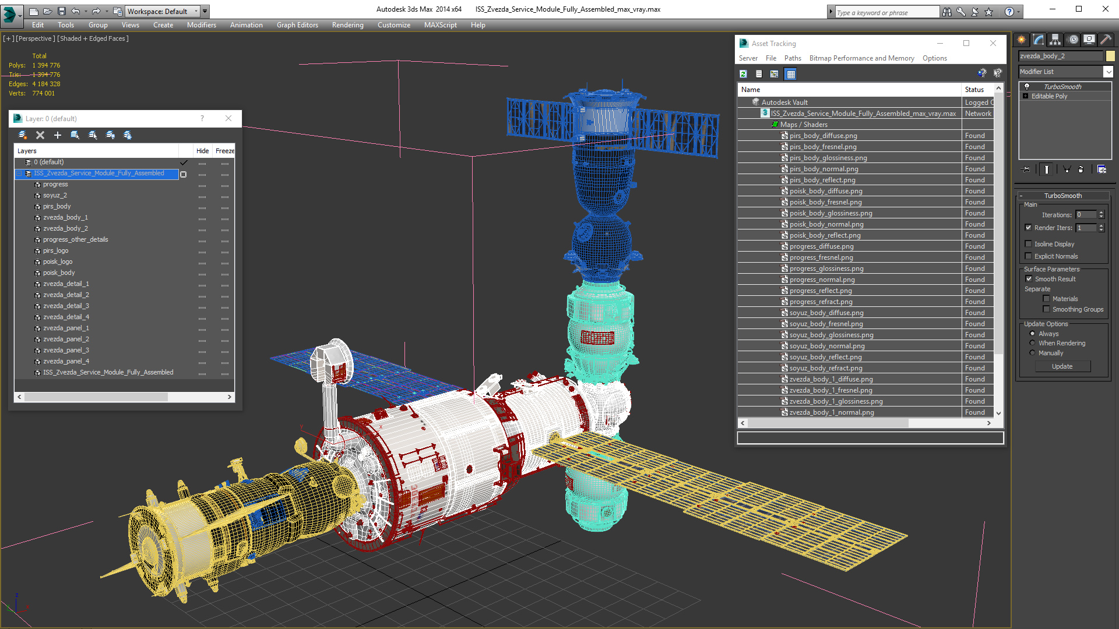Open the Hierarchy command panel
This screenshot has height=629, width=1119.
click(x=1055, y=40)
